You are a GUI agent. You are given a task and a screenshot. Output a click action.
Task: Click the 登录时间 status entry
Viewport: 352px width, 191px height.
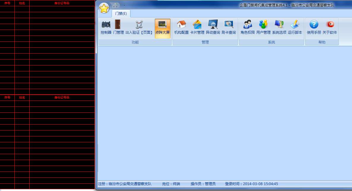[x=251, y=184]
